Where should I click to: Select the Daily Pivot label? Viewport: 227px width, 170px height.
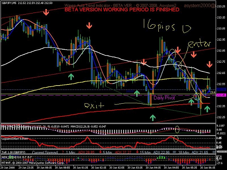[x=164, y=98]
